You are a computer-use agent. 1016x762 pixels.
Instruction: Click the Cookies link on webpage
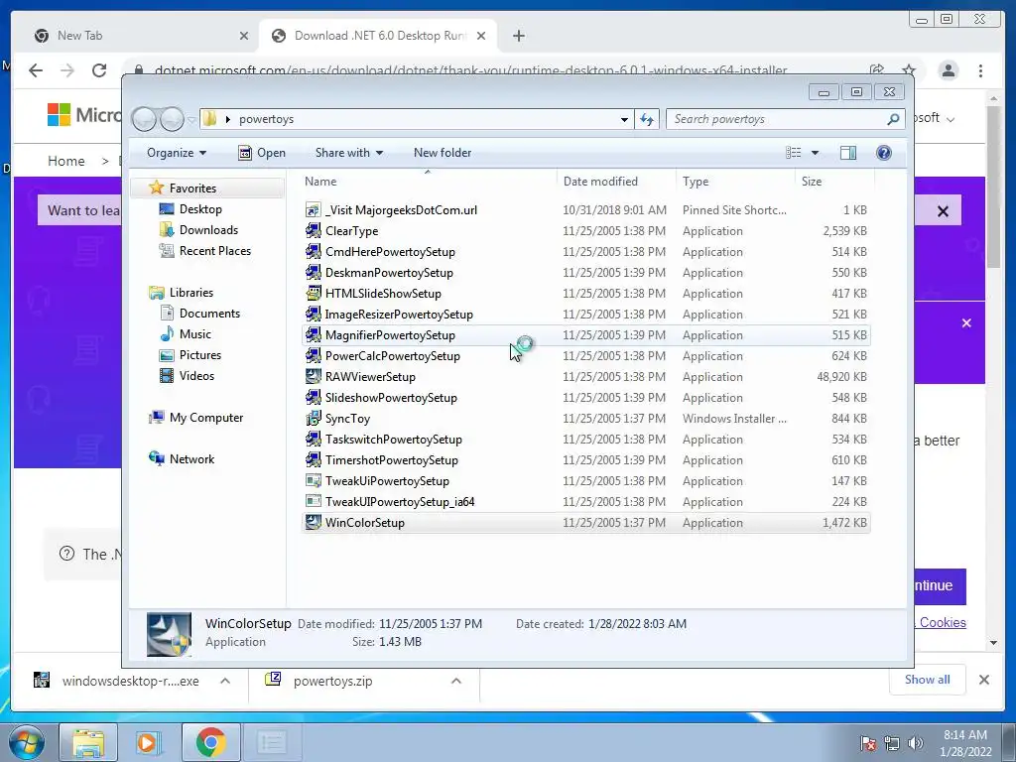(x=943, y=622)
